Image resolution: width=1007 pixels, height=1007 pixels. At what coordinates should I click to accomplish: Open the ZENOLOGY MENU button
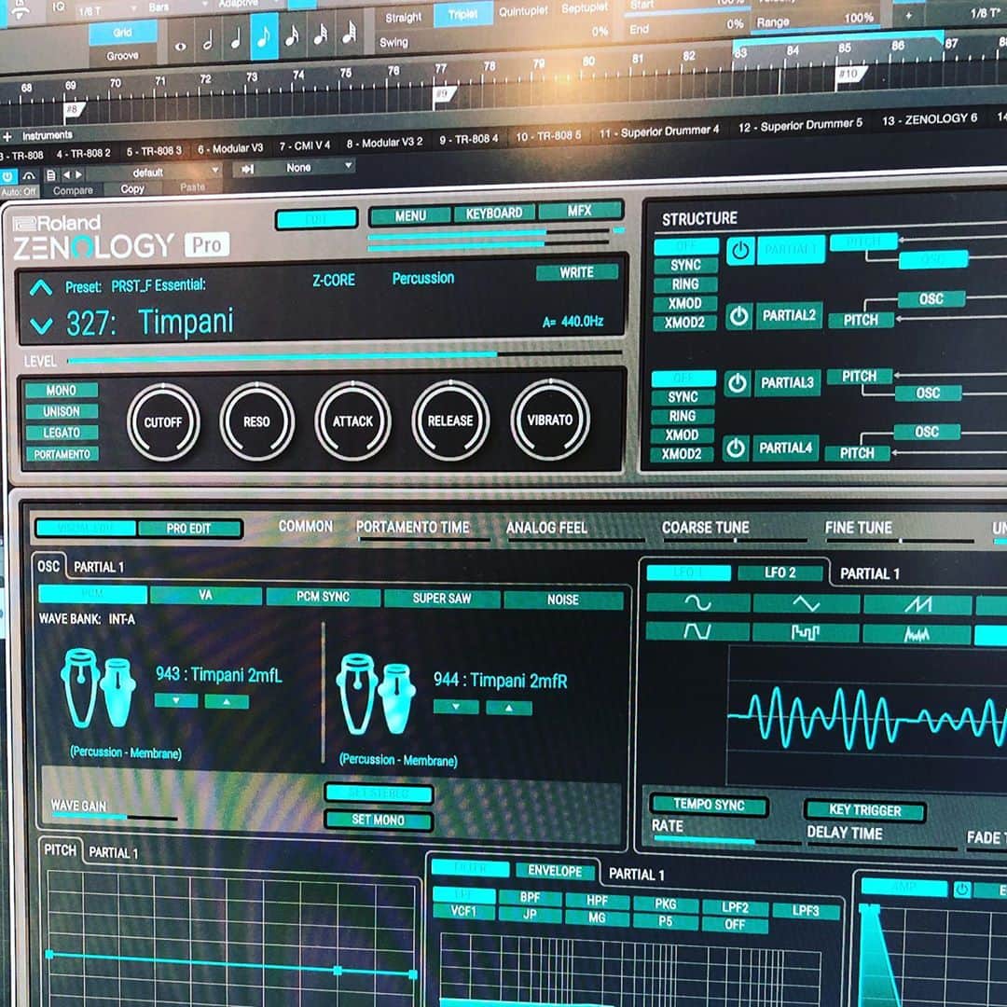410,215
